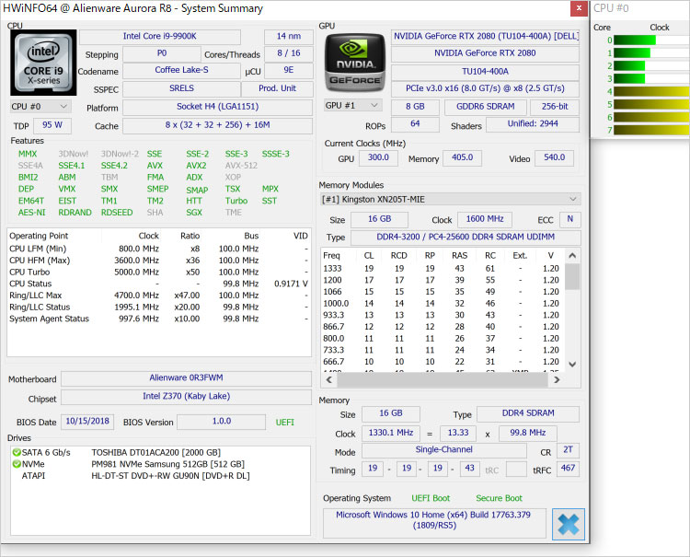The height and width of the screenshot is (557, 690).
Task: Click Core 3 clock bar in CPU #0 window
Action: [629, 78]
